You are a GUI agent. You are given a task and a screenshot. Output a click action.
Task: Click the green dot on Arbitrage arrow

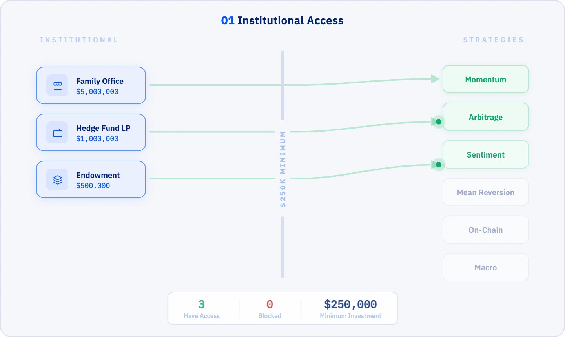pyautogui.click(x=439, y=122)
